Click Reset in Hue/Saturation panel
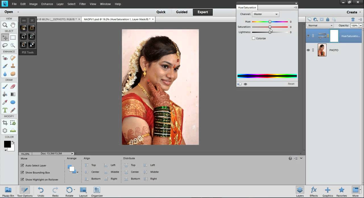This screenshot has height=198, width=364. 291,84
